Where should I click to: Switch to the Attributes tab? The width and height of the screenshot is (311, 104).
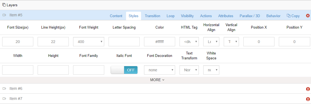pos(226,16)
